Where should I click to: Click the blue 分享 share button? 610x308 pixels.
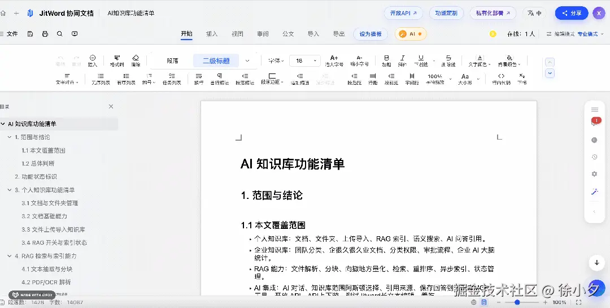coord(572,13)
